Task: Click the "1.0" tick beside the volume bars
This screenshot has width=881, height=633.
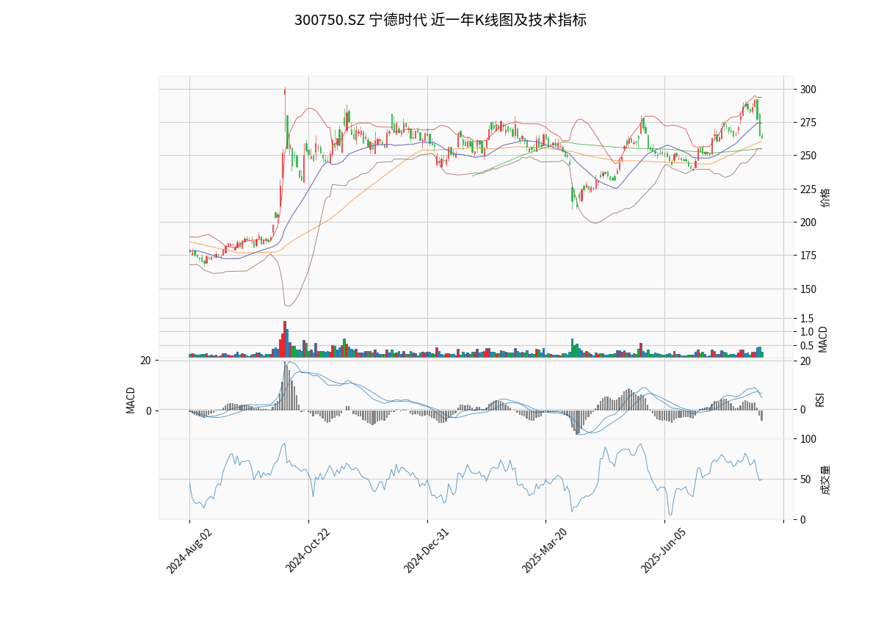Action: [806, 332]
